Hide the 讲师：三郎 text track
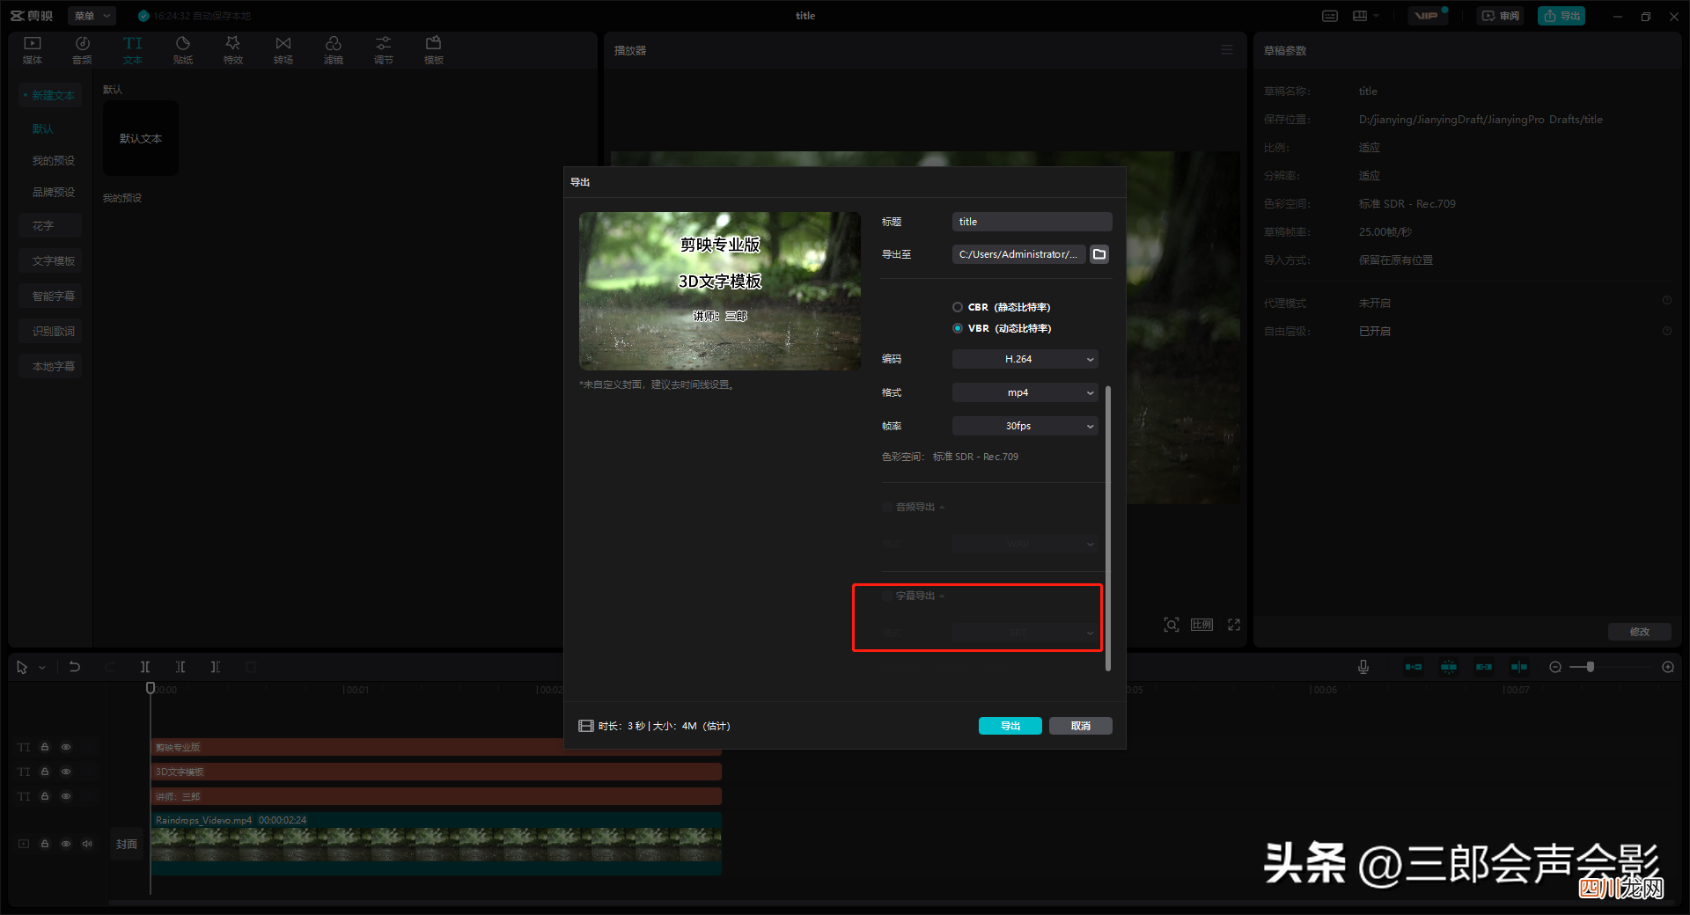The image size is (1690, 915). coord(66,796)
